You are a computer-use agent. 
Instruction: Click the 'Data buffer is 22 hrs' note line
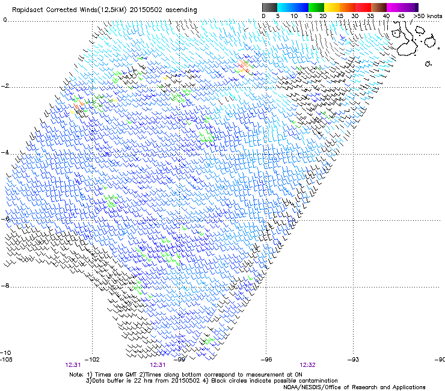[x=212, y=381]
